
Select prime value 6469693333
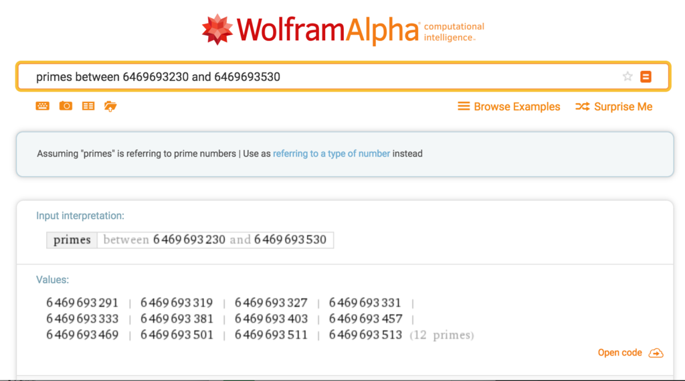coord(82,319)
